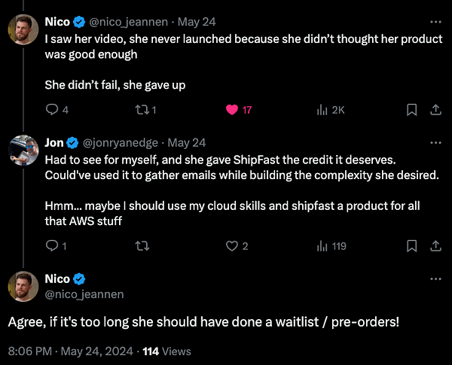Unlike Nico's tweet with 17 likes
Image resolution: width=452 pixels, height=365 pixels.
[x=232, y=110]
